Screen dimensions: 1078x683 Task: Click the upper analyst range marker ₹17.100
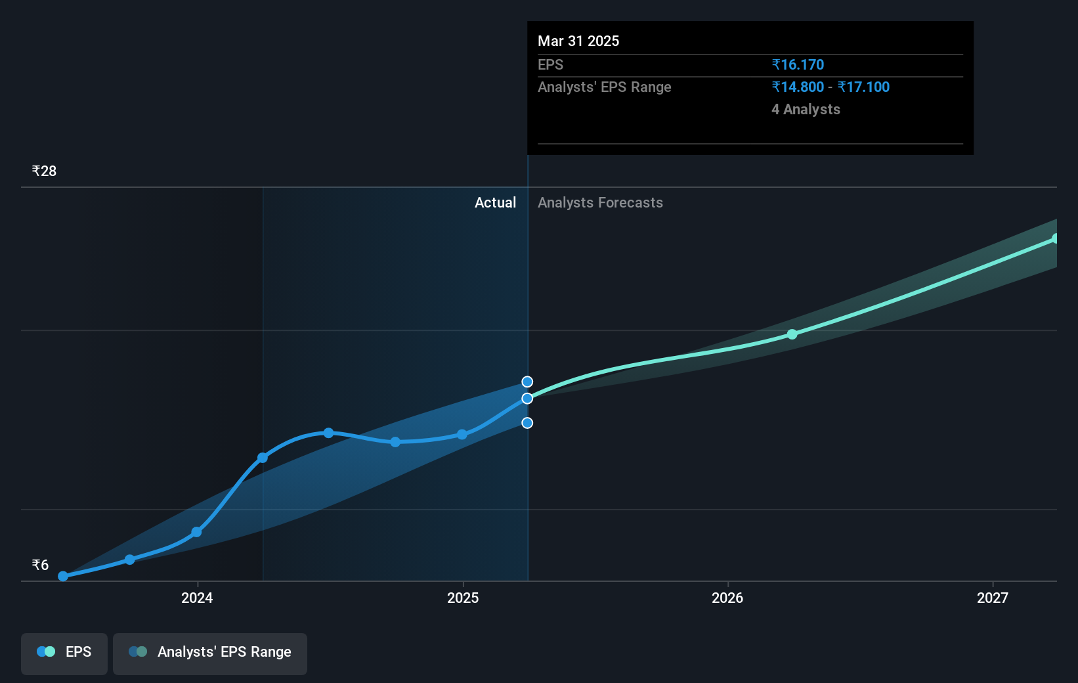click(527, 382)
